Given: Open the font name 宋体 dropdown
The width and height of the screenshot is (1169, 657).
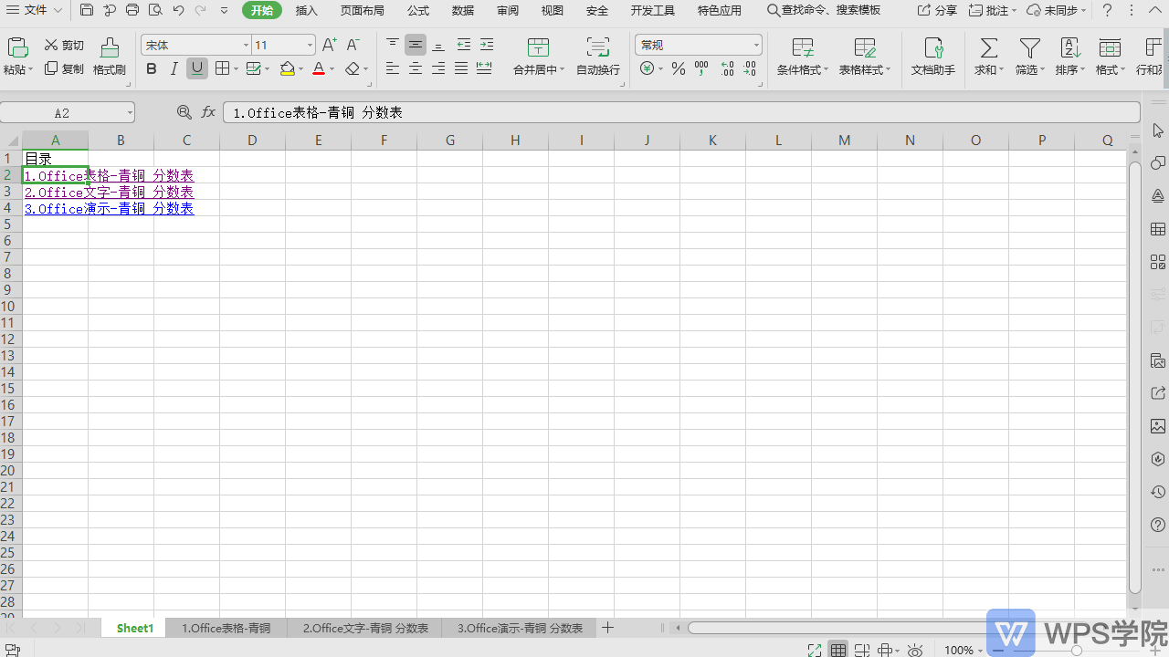Looking at the screenshot, I should 246,45.
